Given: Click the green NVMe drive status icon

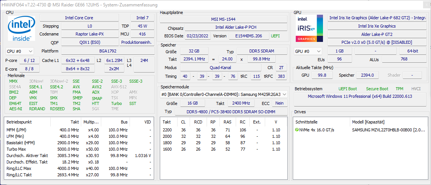Looking at the screenshot, I should coord(297,130).
